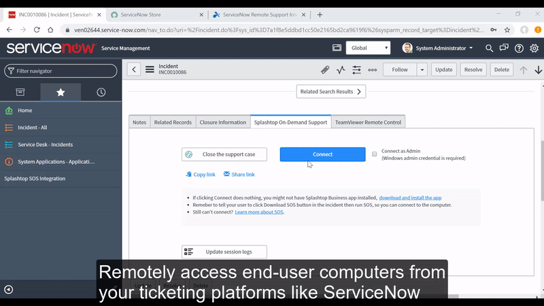Click the saved password key icon
544x306 pixels.
[x=494, y=30]
